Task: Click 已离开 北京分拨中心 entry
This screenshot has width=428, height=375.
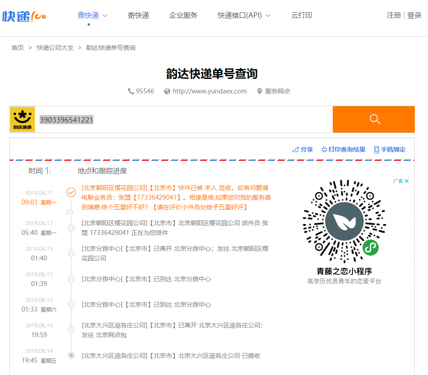Action: click(175, 253)
